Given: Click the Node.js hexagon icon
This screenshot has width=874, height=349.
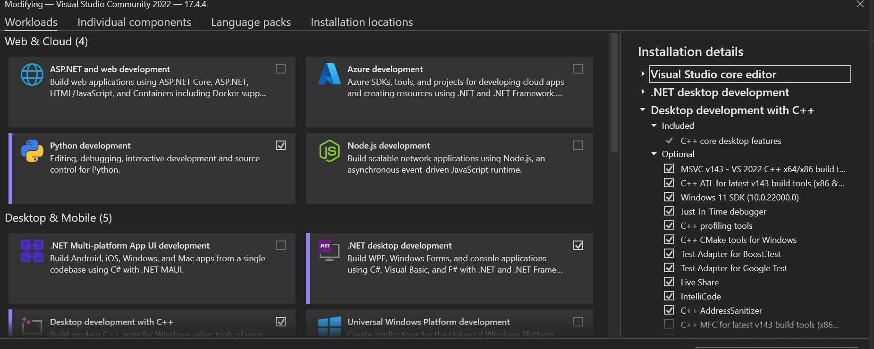Looking at the screenshot, I should 329,151.
